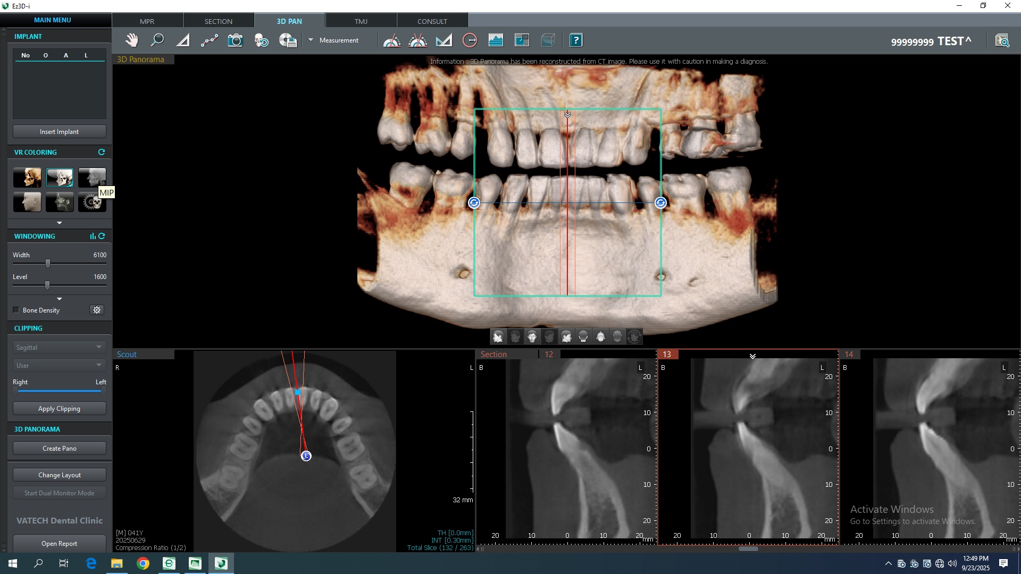Select the pan hand tool
The width and height of the screenshot is (1021, 574).
click(x=131, y=40)
